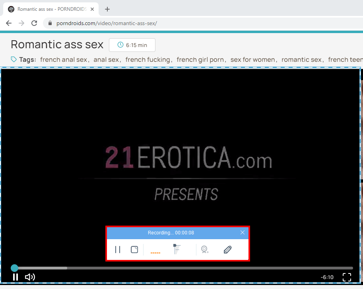Screen dimensions: 363x289
Task: Click the "Recording... 00:00:08" timer text
Action: tap(171, 232)
